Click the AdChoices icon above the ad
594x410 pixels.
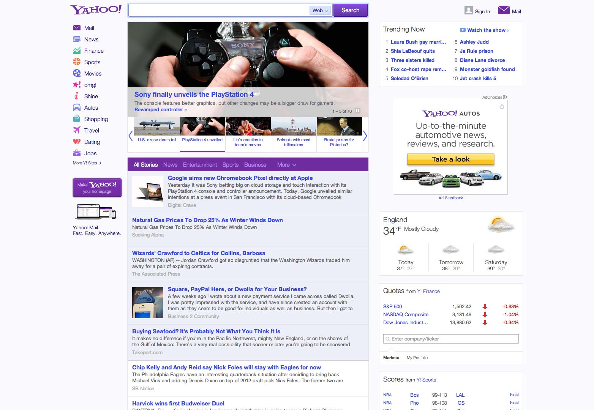pyautogui.click(x=505, y=97)
